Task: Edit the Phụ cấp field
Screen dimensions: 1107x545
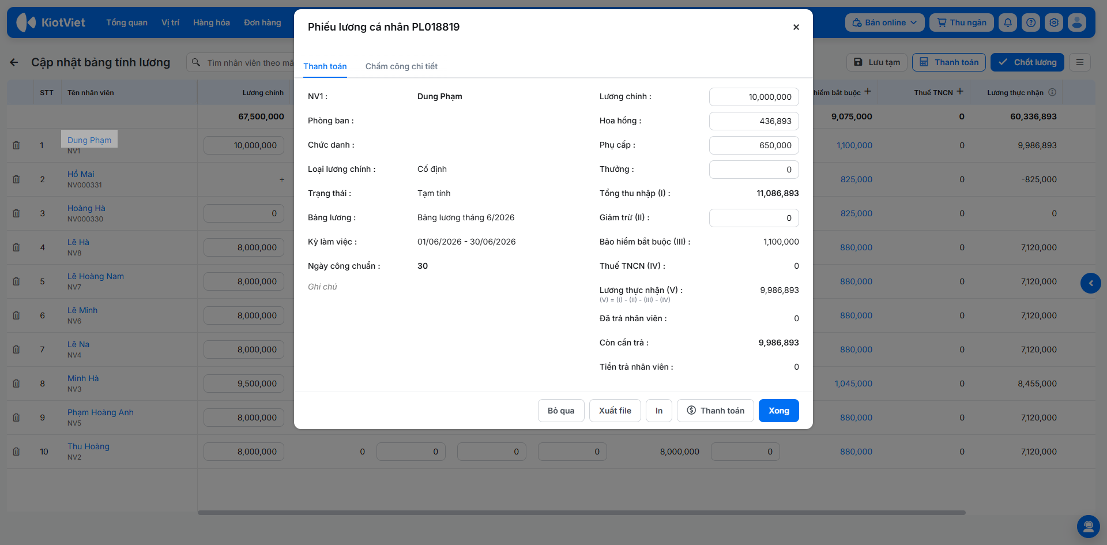Action: pos(754,145)
